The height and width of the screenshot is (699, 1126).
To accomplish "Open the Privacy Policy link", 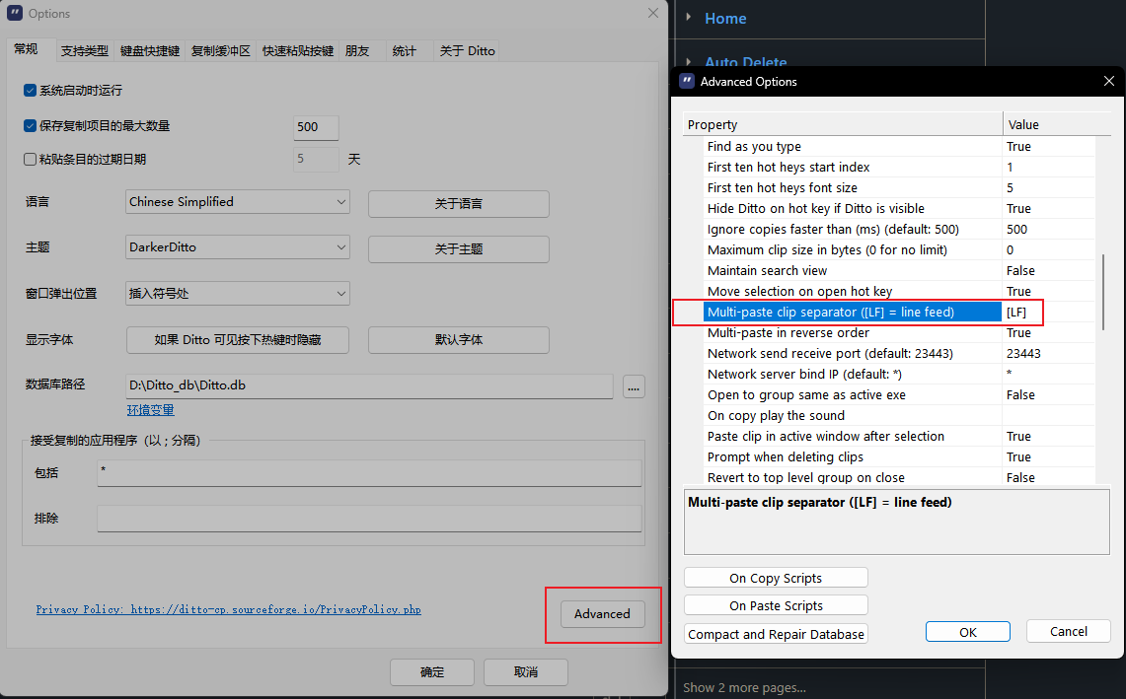I will (x=228, y=609).
